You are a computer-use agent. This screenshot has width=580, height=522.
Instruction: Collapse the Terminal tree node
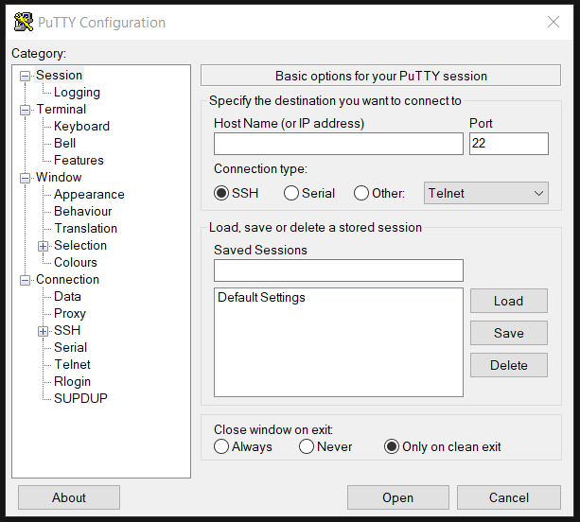click(x=25, y=110)
